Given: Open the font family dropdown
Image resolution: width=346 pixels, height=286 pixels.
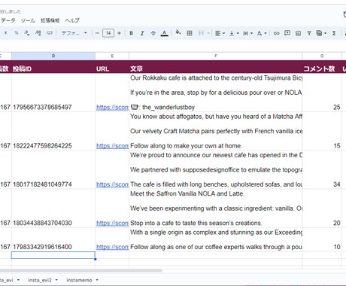Looking at the screenshot, I should 74,33.
